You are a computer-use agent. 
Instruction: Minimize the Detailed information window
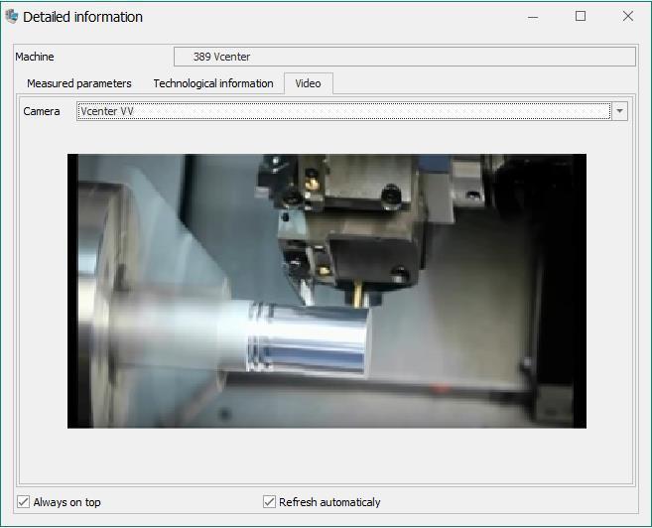(x=533, y=17)
